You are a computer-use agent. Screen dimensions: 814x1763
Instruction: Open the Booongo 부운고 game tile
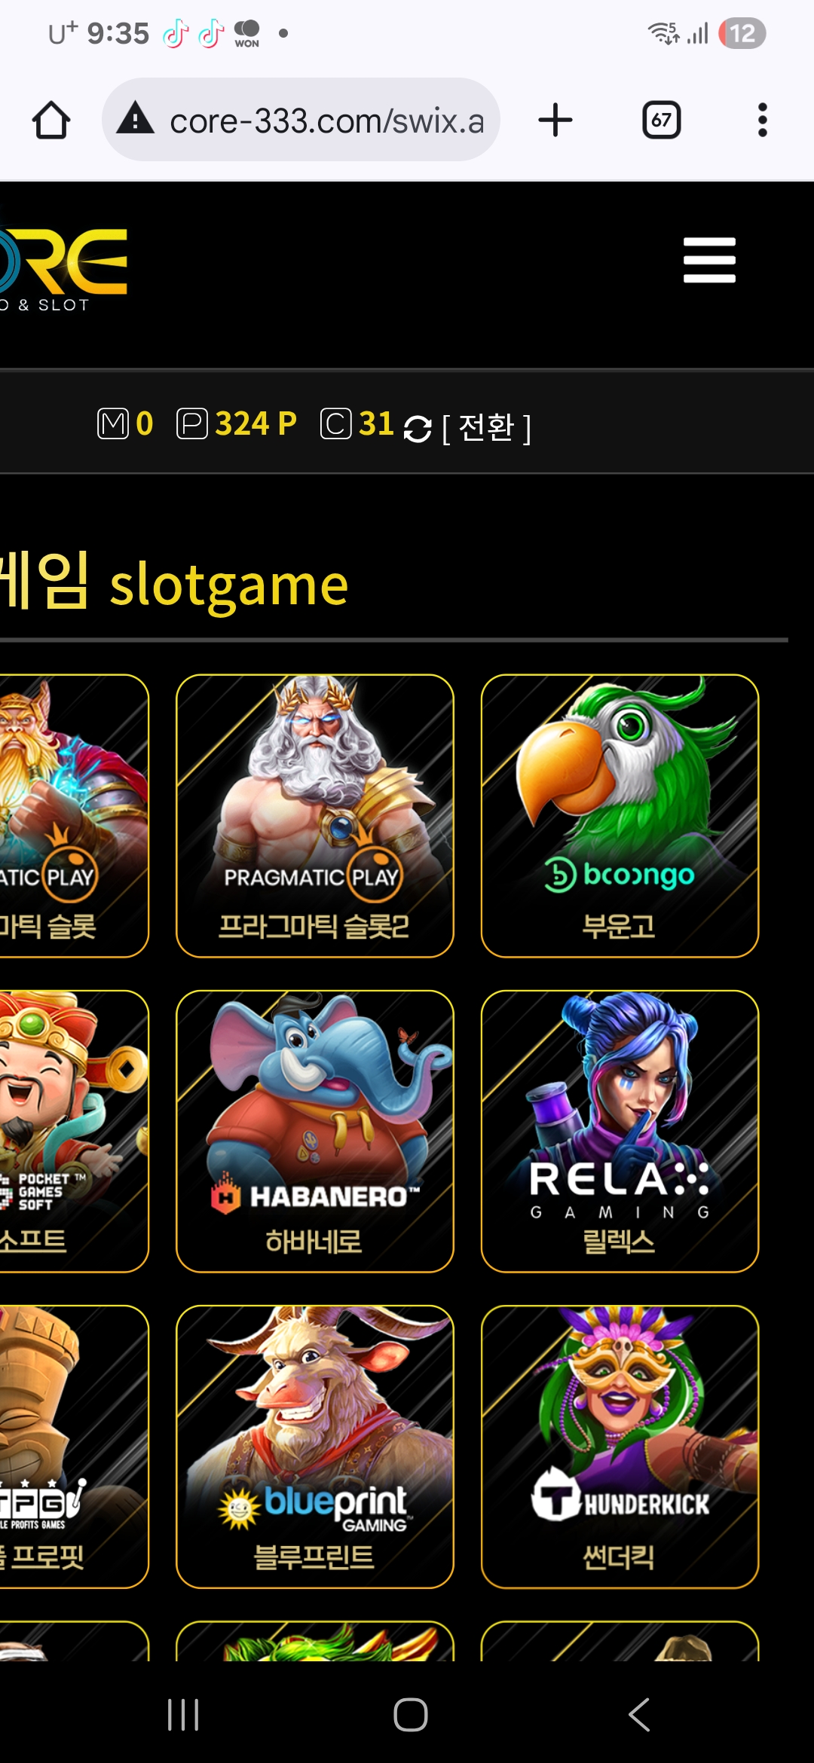click(620, 816)
